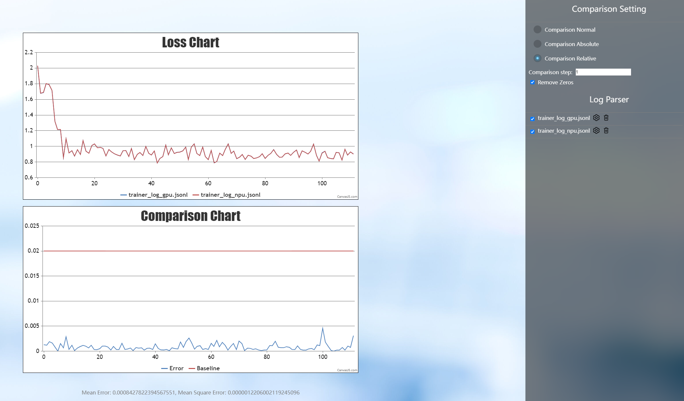Select Comparison Absolute radio button

point(537,44)
